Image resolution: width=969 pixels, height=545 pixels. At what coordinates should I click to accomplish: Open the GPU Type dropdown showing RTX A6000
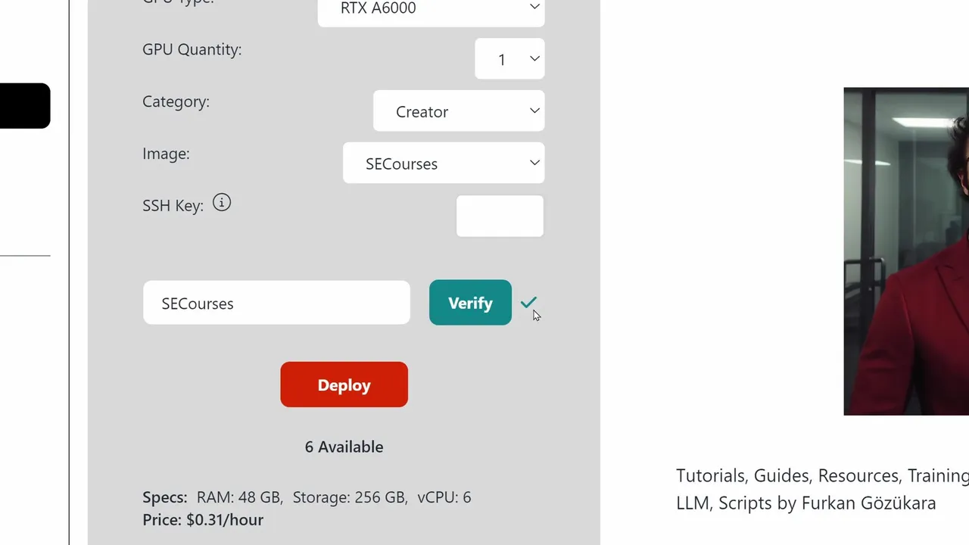pyautogui.click(x=431, y=9)
